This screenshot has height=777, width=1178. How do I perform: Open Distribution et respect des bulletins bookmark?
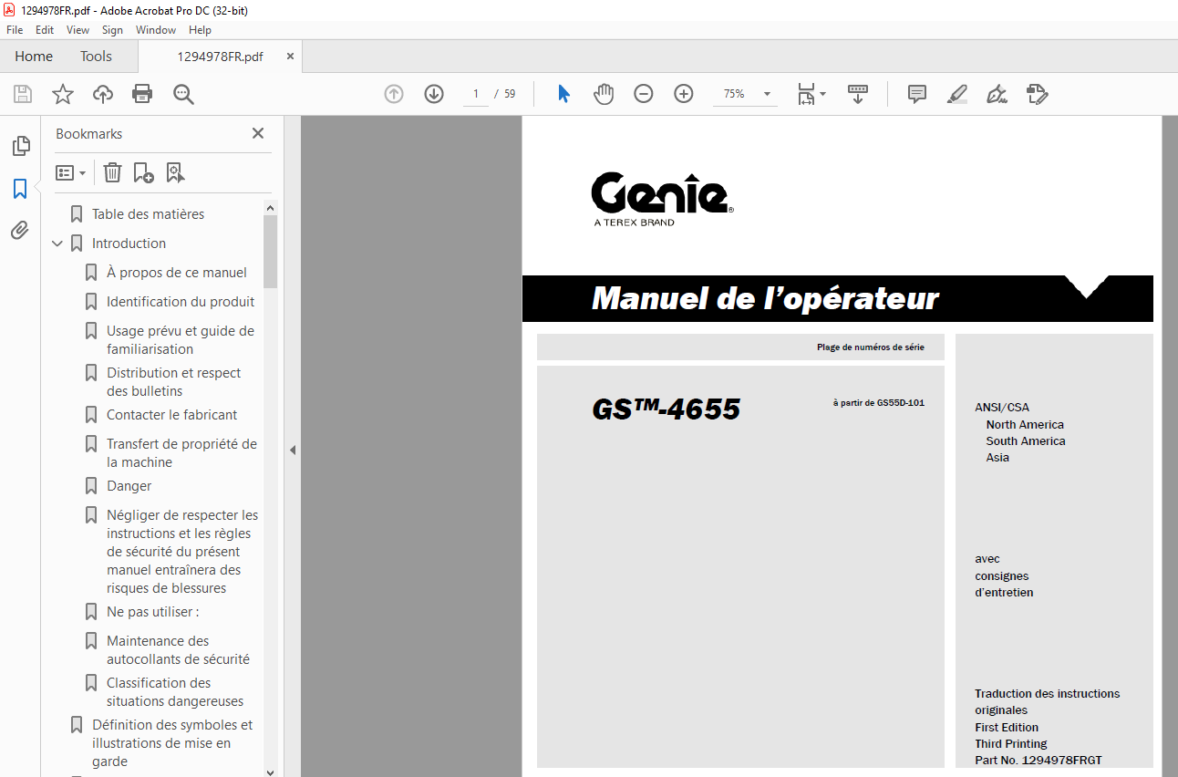tap(174, 382)
